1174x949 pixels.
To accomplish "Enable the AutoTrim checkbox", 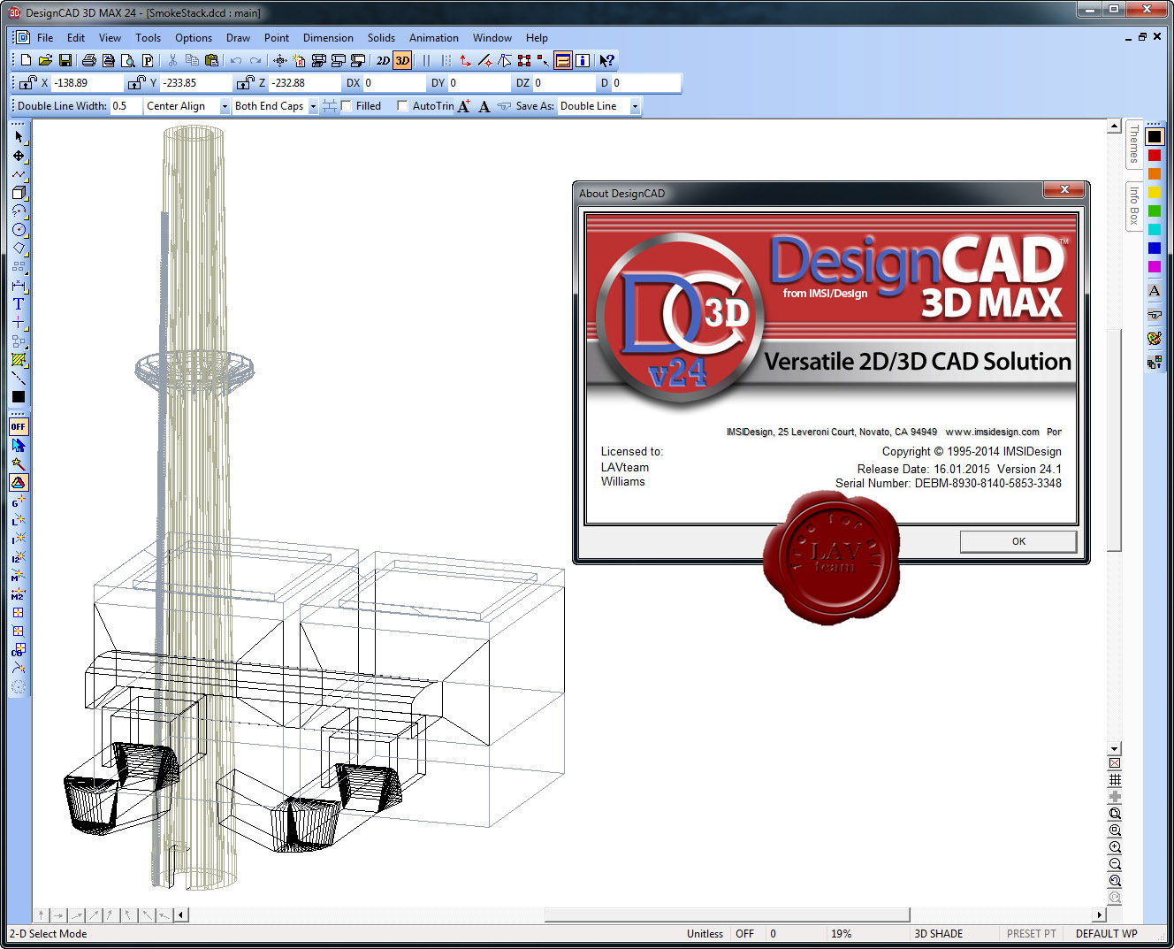I will [x=402, y=105].
